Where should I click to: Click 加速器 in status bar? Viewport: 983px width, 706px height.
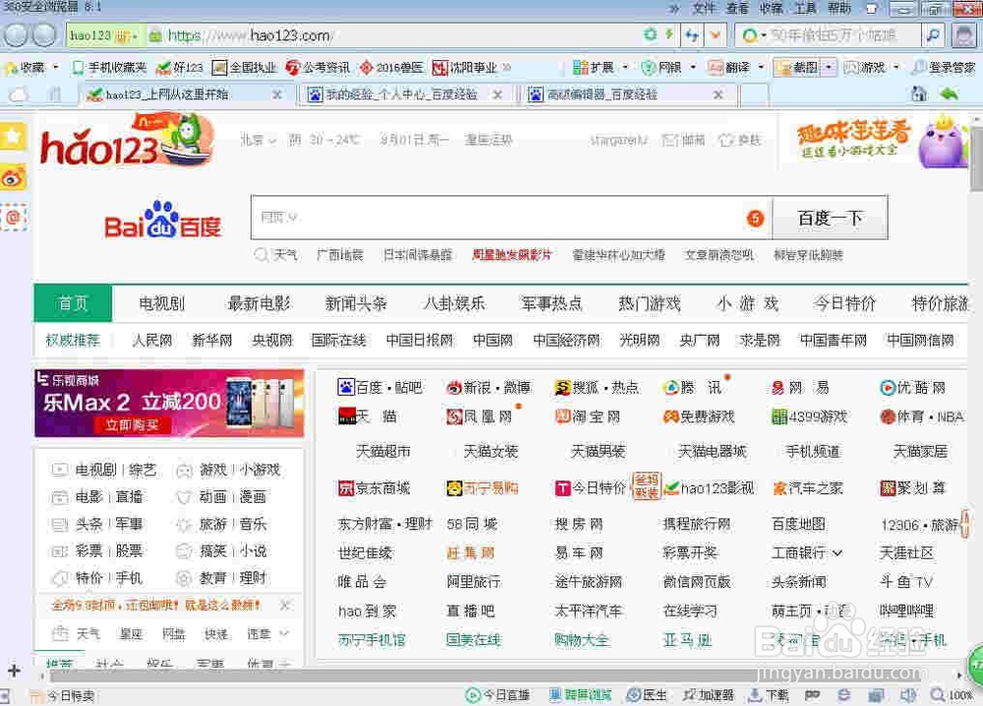point(709,695)
